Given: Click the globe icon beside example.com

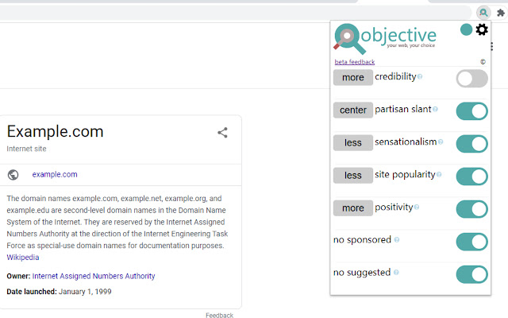Looking at the screenshot, I should click(13, 175).
